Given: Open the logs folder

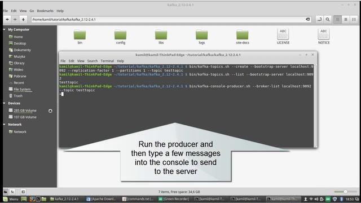Looking at the screenshot, I should (x=202, y=37).
